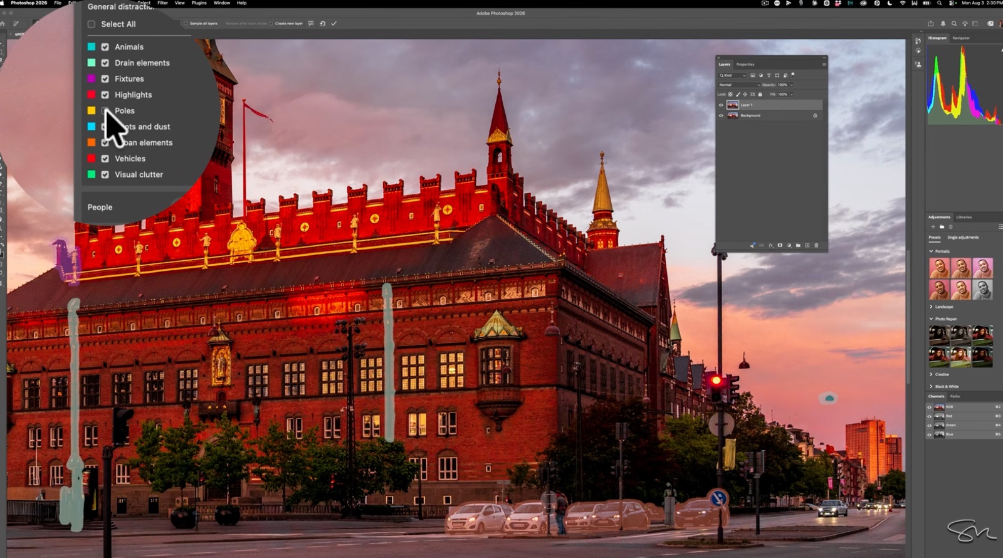Open the layer Opacity dropdown arrow

pos(792,85)
